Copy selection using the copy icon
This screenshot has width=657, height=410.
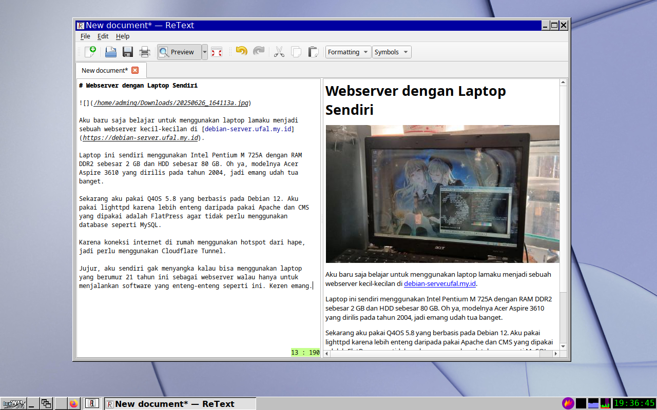(296, 52)
